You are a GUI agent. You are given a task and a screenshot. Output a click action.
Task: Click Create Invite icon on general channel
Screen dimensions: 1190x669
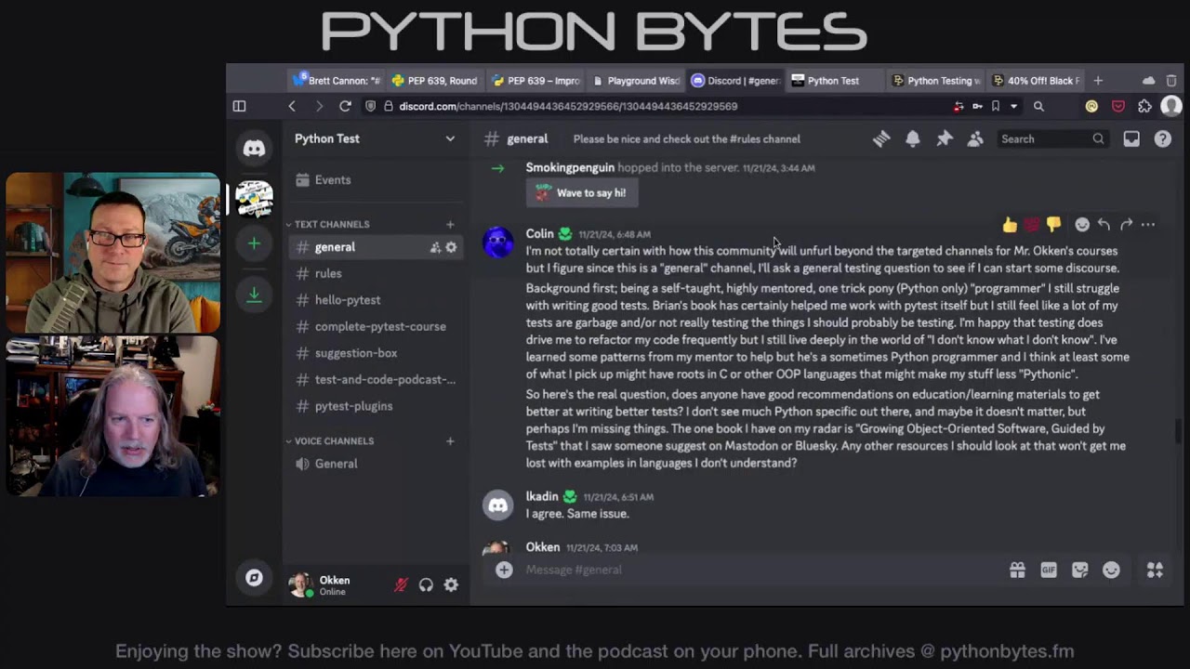tap(435, 248)
